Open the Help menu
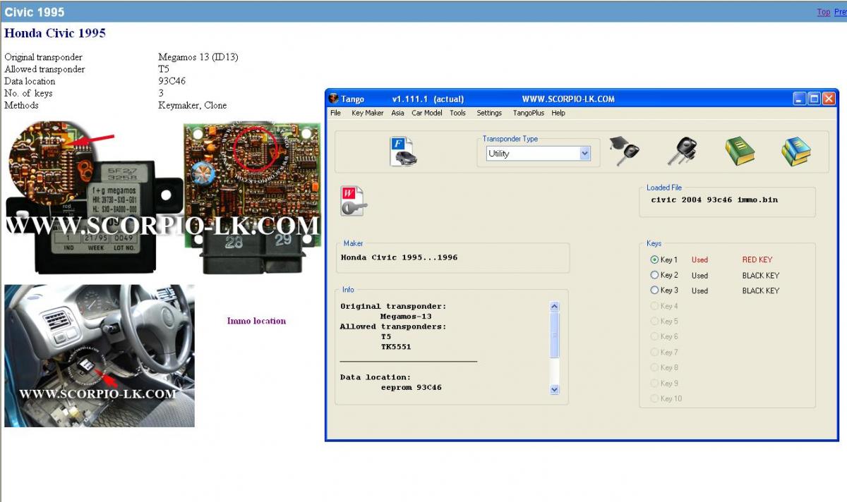 coord(558,113)
